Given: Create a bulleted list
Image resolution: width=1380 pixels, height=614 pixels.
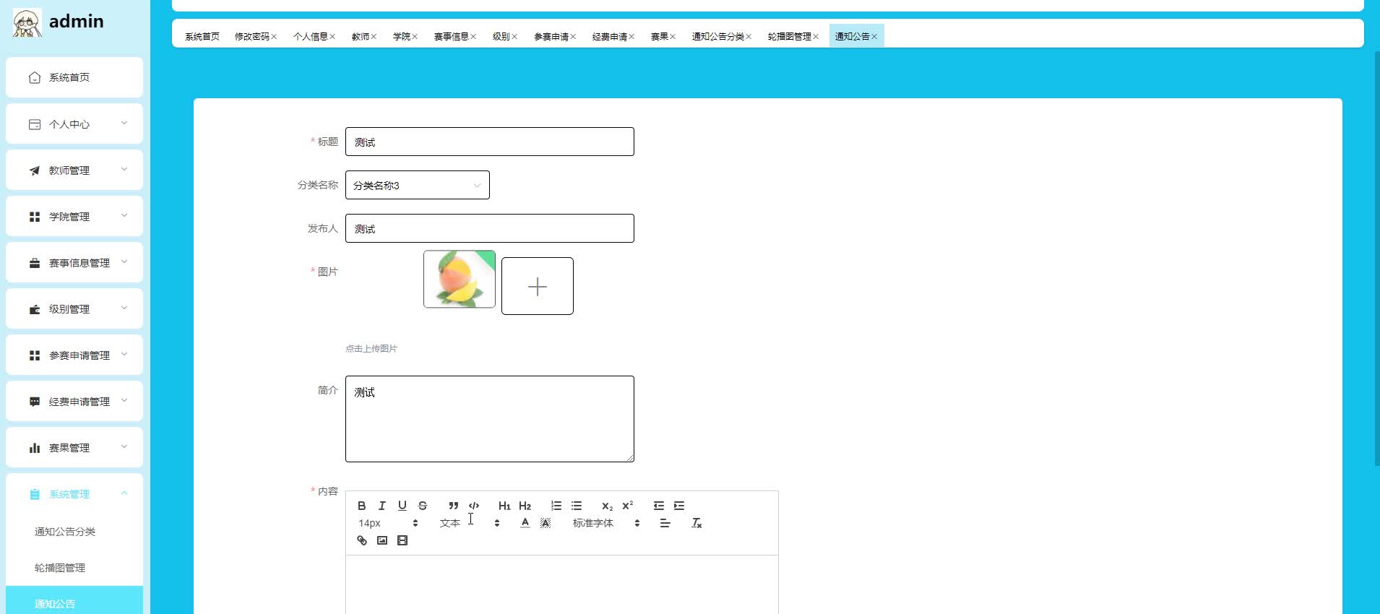Looking at the screenshot, I should [577, 506].
